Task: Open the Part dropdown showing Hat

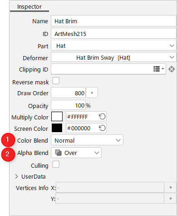Action: click(113, 46)
